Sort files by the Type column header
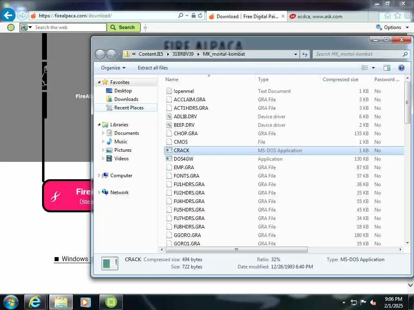 point(263,80)
